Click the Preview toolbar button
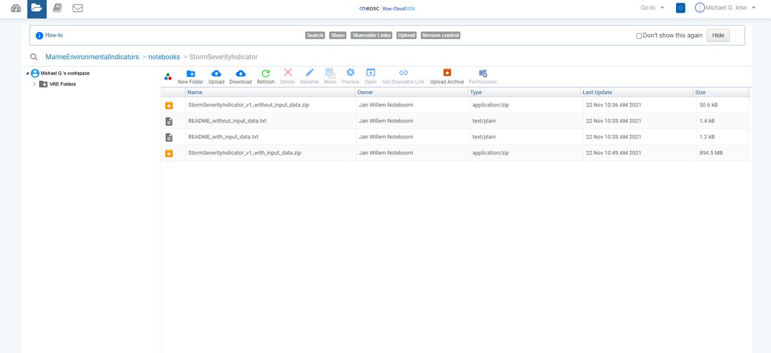Viewport: 771px width, 353px height. 350,76
